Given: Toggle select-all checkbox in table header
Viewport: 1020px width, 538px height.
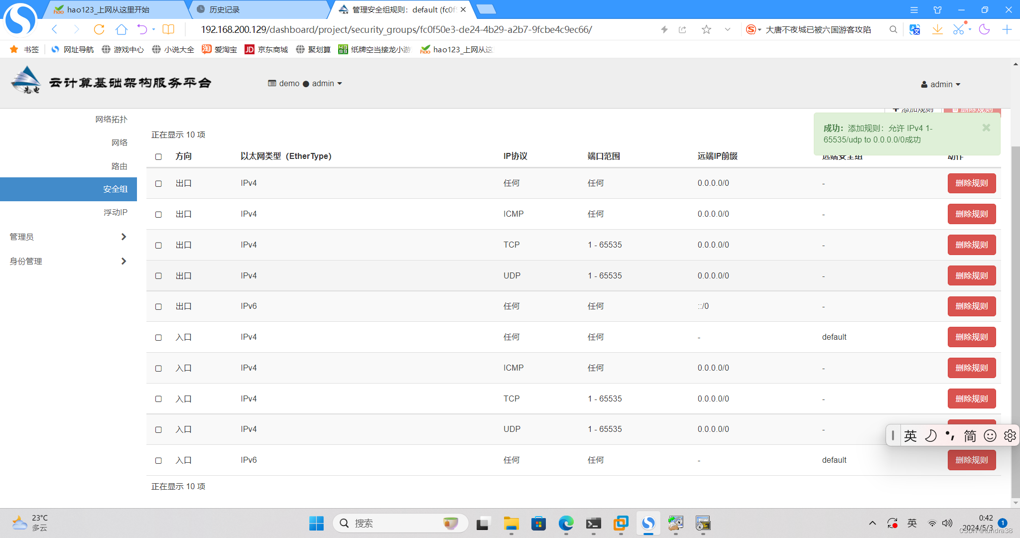Looking at the screenshot, I should pyautogui.click(x=158, y=156).
